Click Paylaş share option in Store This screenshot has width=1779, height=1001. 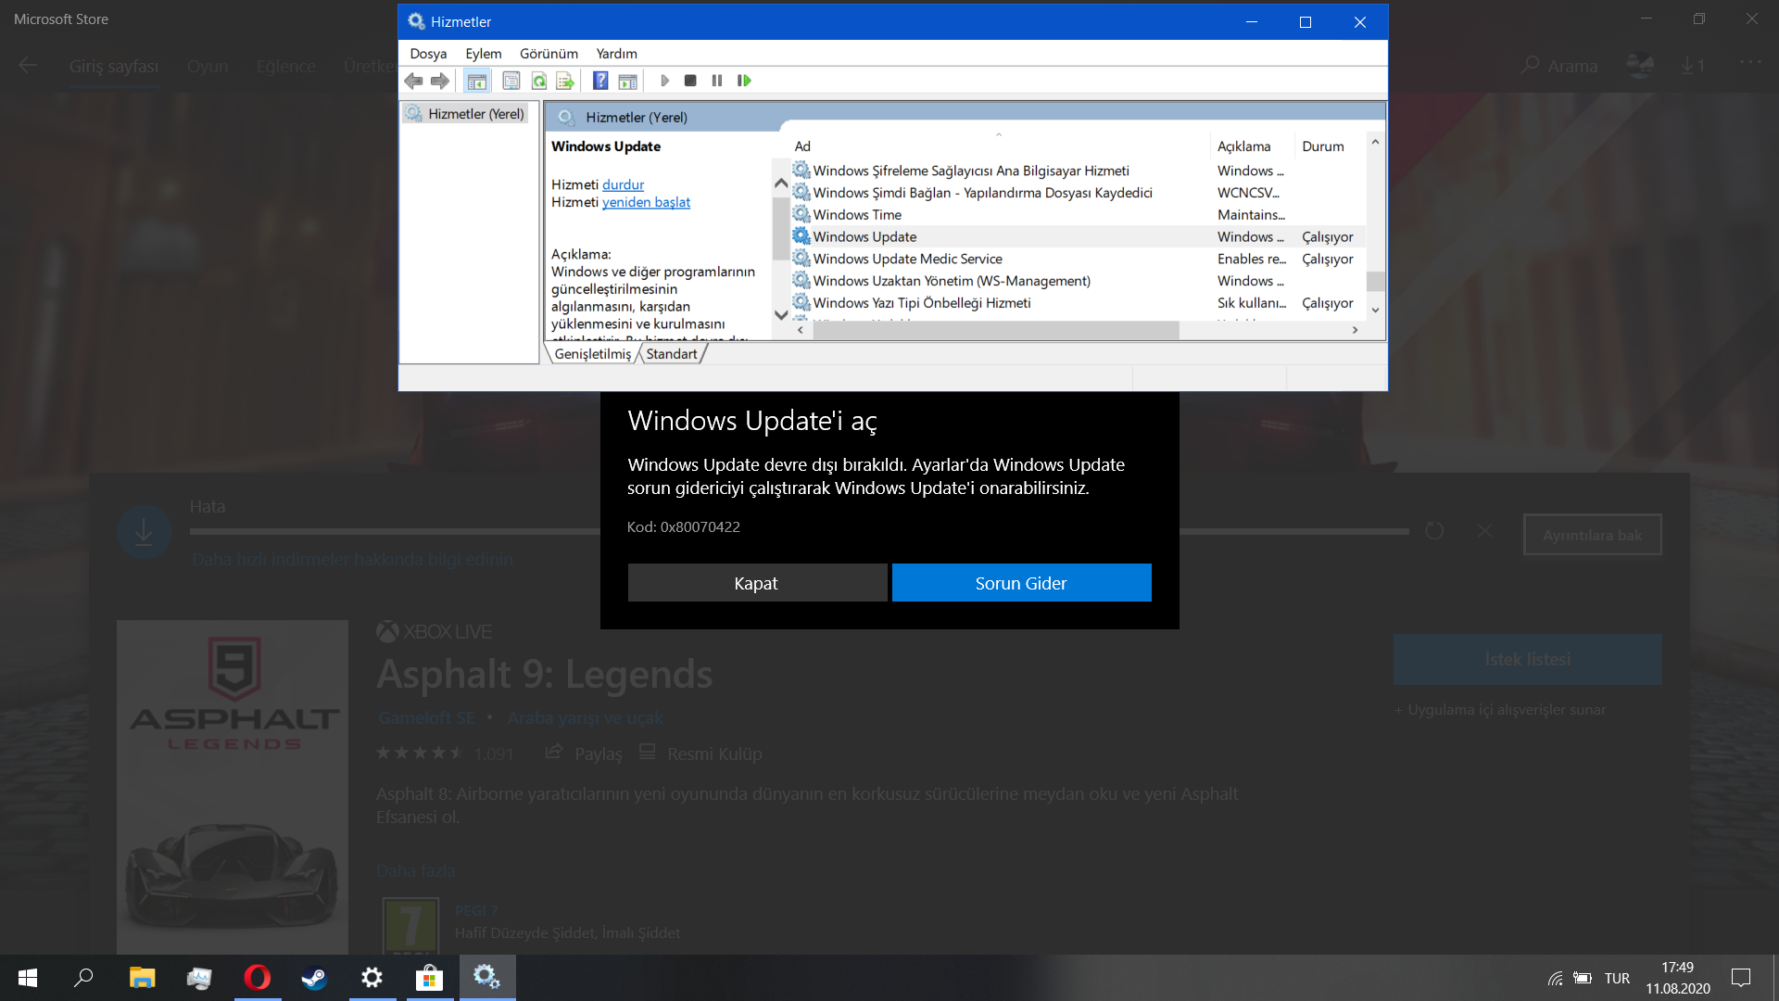pos(585,754)
